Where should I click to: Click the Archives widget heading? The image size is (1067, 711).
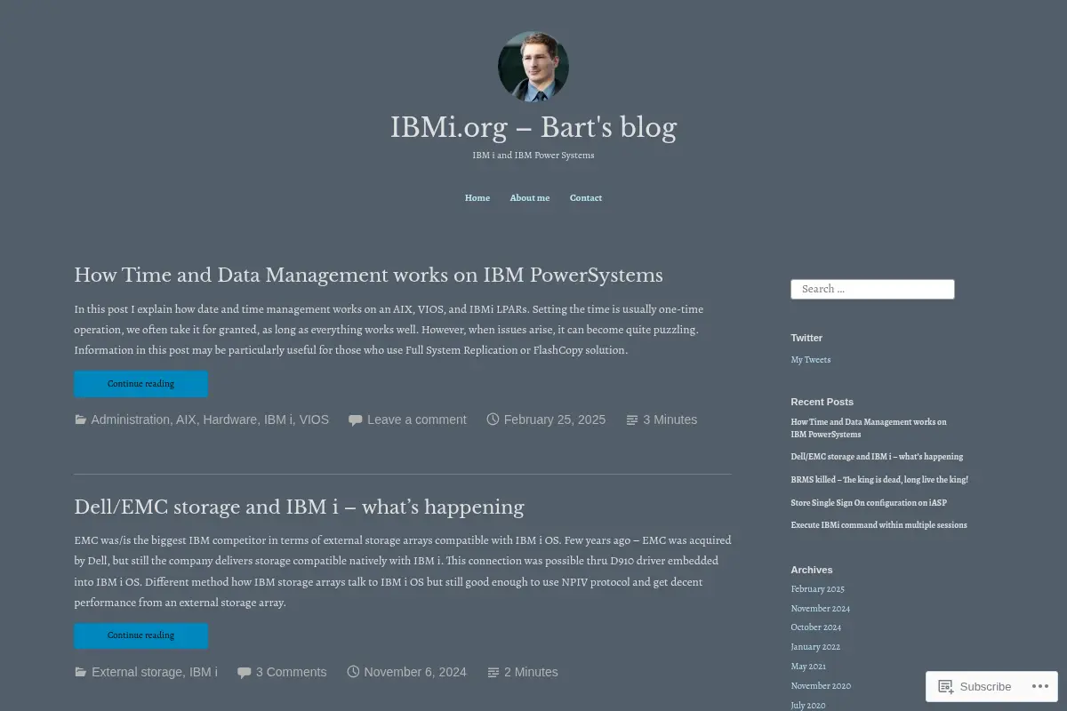pos(811,570)
